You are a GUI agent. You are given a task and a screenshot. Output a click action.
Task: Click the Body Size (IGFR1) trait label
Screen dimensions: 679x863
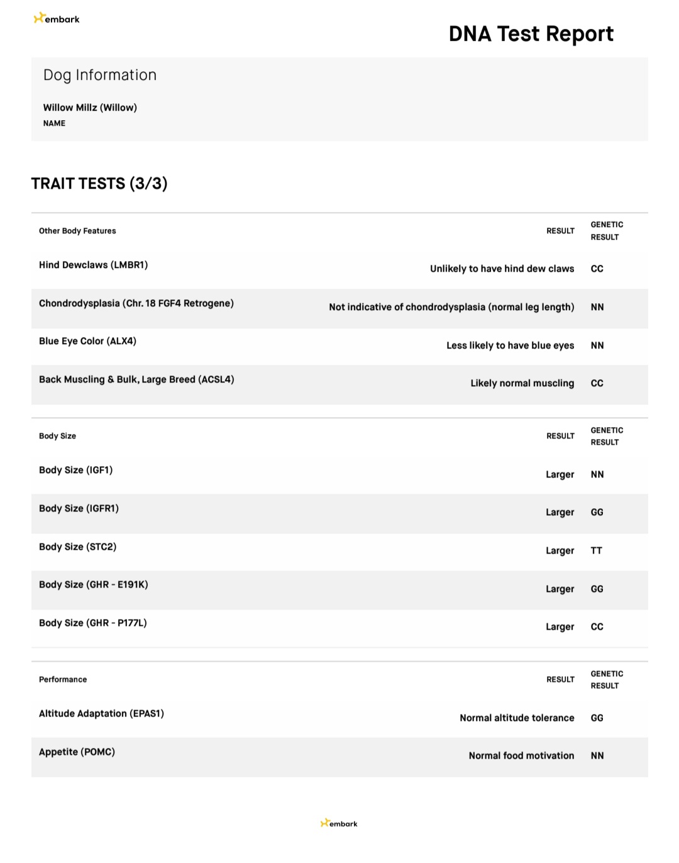tap(79, 508)
